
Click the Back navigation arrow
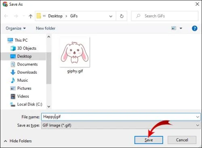pyautogui.click(x=6, y=16)
